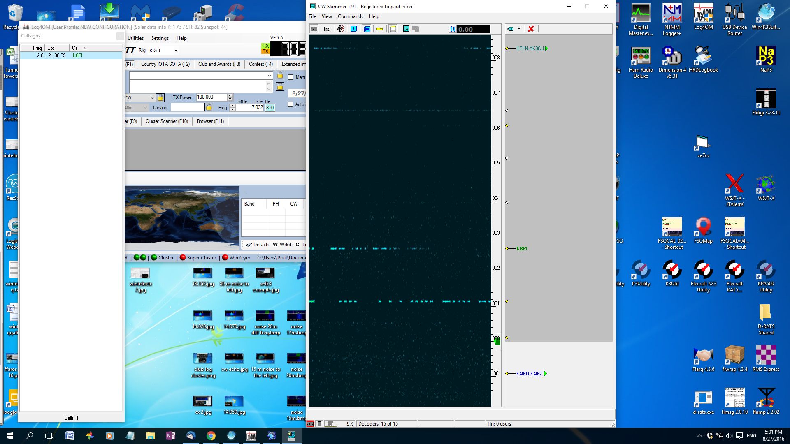This screenshot has height=444, width=790.
Task: Open WSJT-X desktop shortcut
Action: click(x=766, y=187)
